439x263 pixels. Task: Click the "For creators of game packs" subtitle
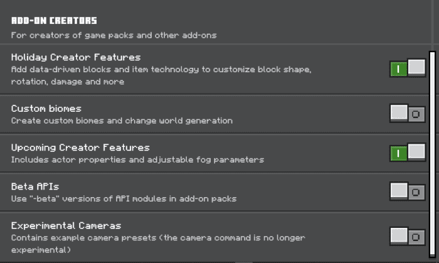114,35
